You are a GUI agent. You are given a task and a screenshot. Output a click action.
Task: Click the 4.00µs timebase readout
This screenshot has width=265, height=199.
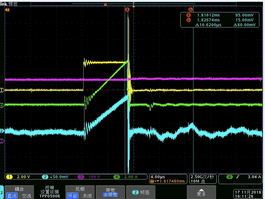tap(158, 177)
